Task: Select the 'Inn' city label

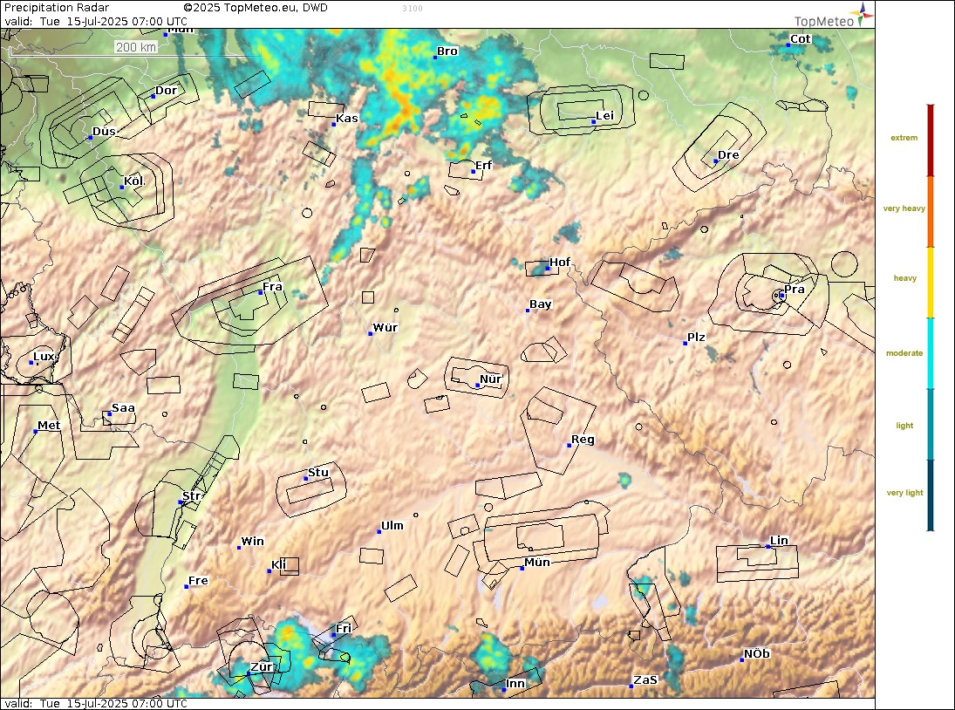Action: tap(515, 684)
